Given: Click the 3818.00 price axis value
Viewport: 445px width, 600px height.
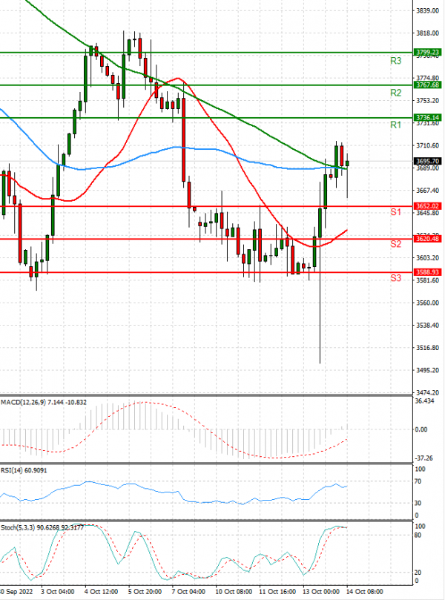Looking at the screenshot, I should point(427,33).
